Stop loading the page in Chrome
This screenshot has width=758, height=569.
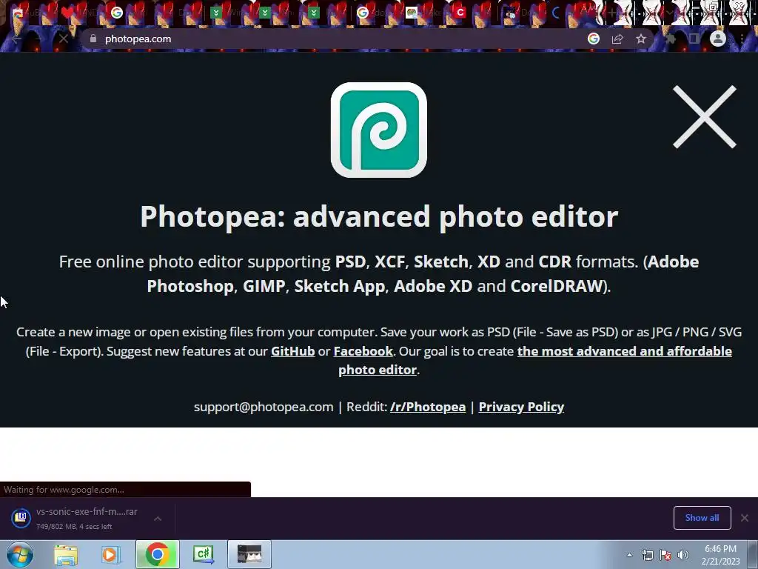[64, 39]
